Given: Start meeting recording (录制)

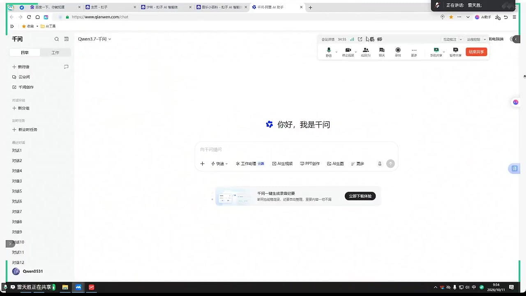Looking at the screenshot, I should click(398, 52).
